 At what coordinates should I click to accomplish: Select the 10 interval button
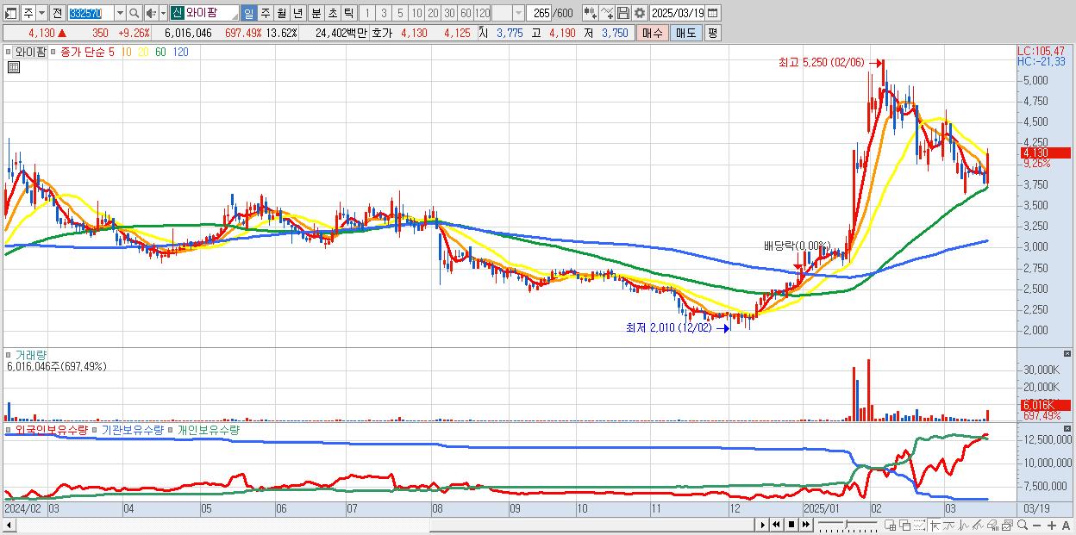tap(416, 13)
